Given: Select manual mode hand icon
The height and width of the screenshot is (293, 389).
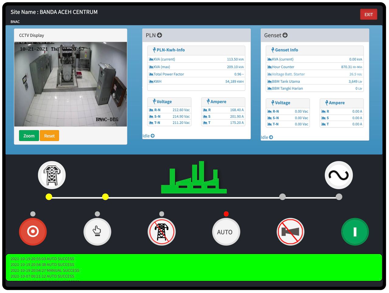Looking at the screenshot, I should click(97, 231).
